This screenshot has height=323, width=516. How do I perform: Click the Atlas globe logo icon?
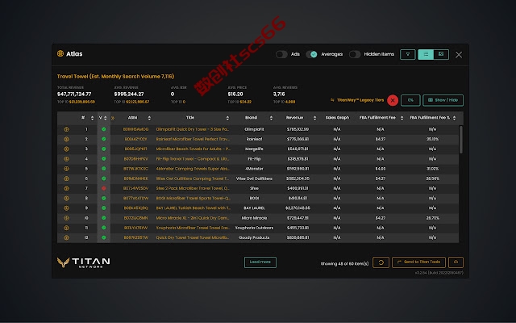60,53
